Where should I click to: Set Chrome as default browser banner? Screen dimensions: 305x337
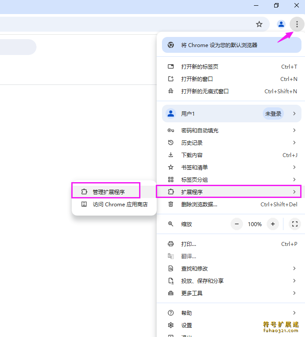[232, 45]
